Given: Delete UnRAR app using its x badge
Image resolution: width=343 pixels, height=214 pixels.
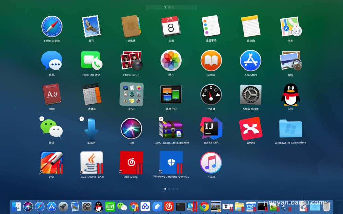Looking at the screenshot, I should point(161,119).
